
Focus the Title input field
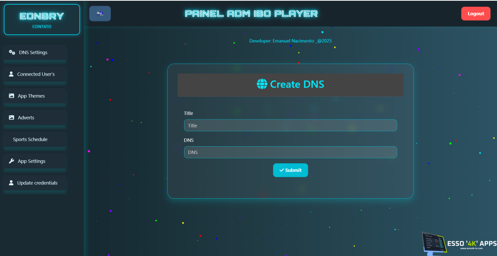[x=290, y=125]
